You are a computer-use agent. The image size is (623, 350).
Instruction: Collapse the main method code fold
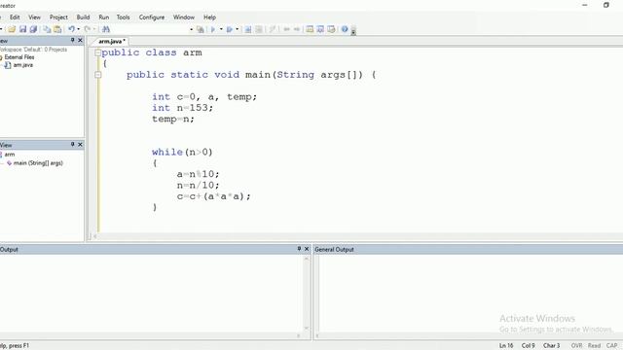click(x=97, y=75)
